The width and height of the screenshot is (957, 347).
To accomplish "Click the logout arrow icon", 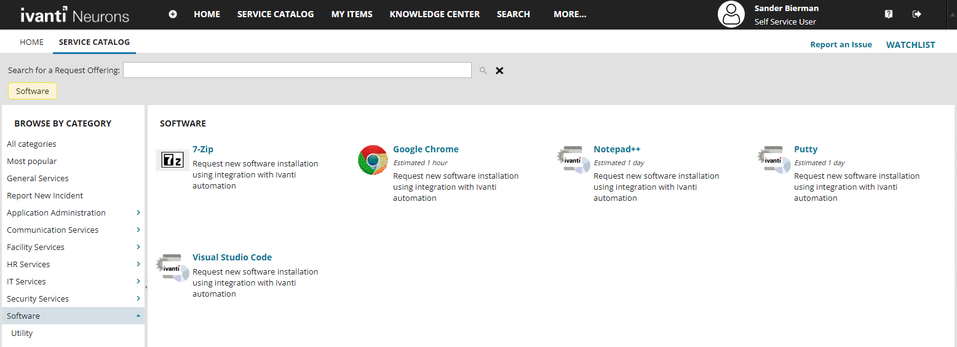I will (917, 14).
